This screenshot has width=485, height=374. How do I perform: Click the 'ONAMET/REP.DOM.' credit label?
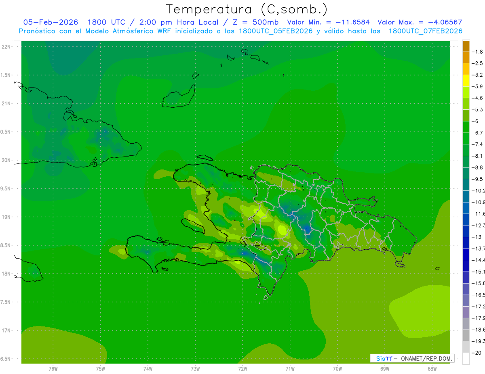tap(427, 358)
